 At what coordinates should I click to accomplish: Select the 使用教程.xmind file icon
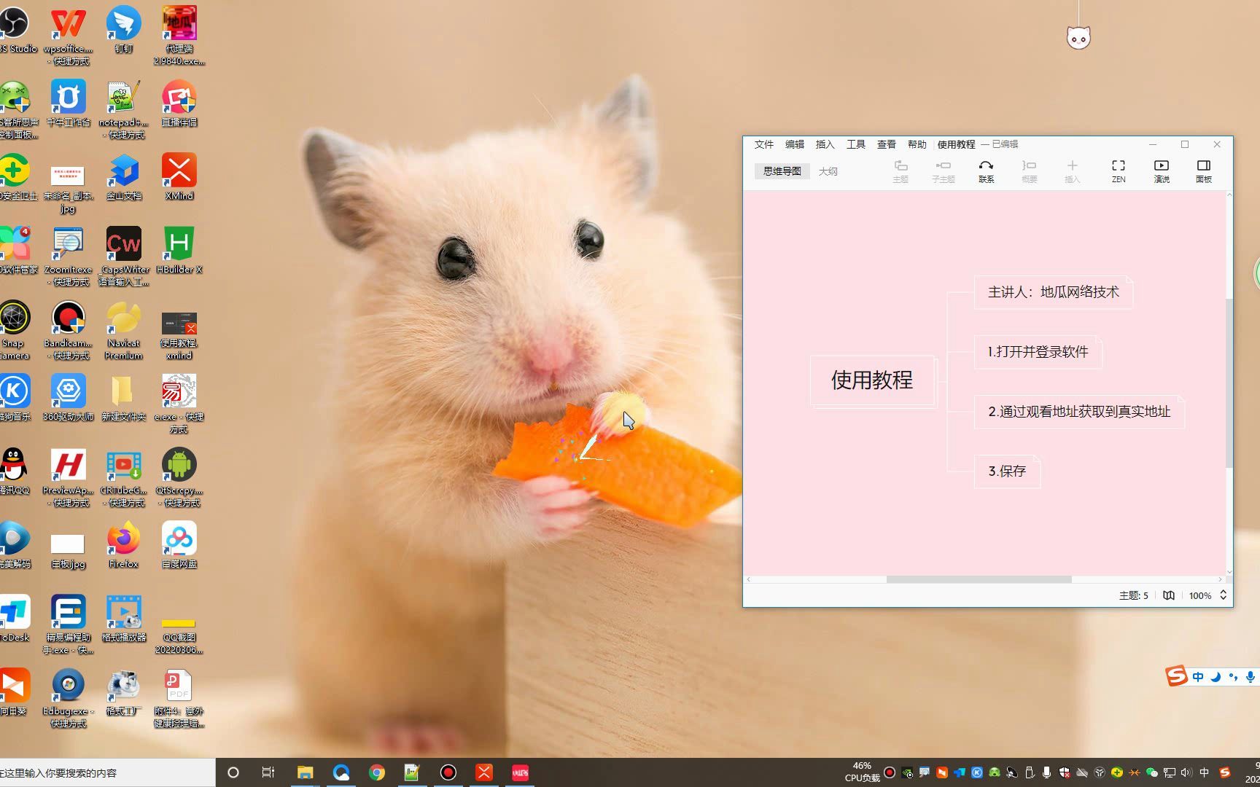tap(179, 336)
